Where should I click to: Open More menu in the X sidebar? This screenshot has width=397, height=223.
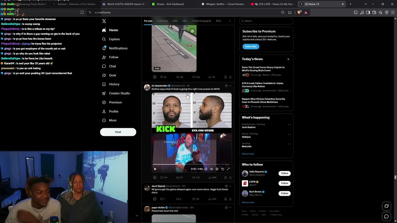coord(109,120)
